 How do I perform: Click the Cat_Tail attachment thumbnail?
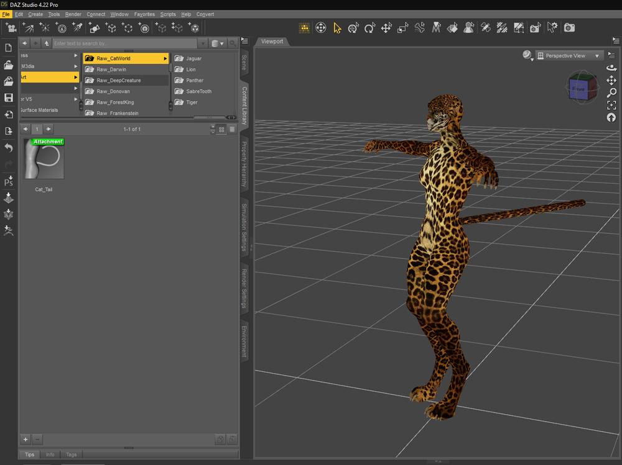[x=44, y=160]
